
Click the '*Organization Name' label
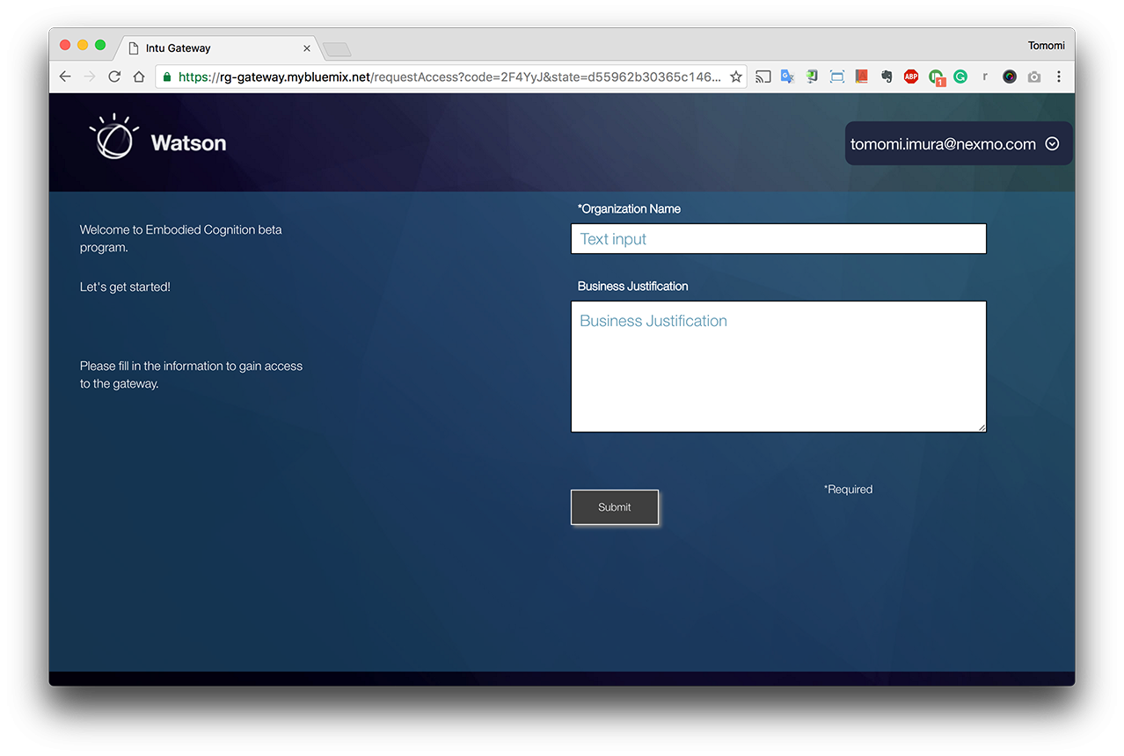629,209
